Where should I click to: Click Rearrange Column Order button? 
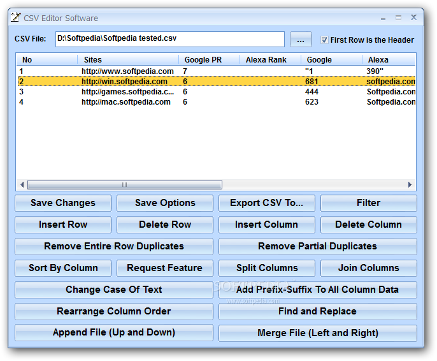pos(114,311)
